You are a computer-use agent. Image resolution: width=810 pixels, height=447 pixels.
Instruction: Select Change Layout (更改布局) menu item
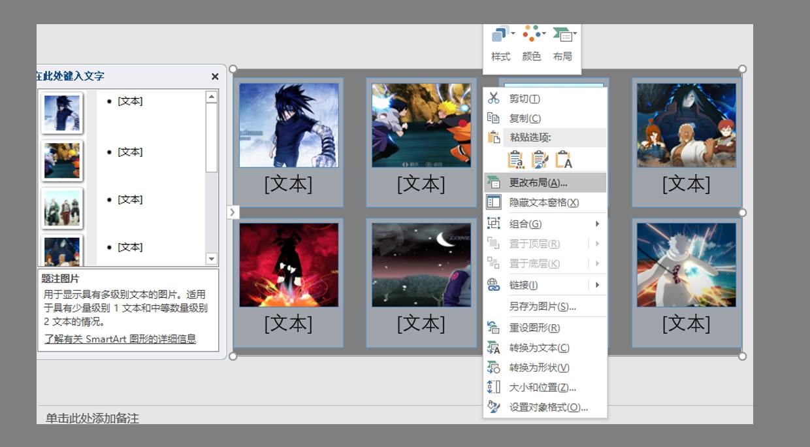(538, 183)
